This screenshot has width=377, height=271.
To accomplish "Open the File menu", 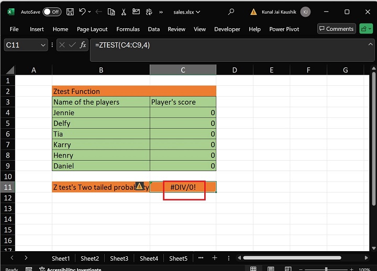I will pos(14,29).
